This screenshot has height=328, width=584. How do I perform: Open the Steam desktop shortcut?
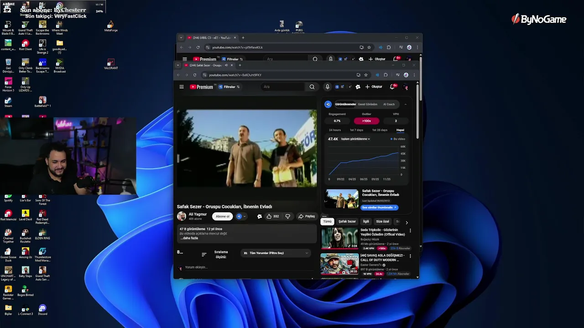coord(8,102)
